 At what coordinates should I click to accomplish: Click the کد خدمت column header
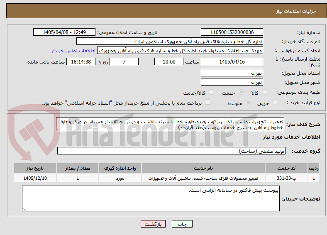[287, 168]
